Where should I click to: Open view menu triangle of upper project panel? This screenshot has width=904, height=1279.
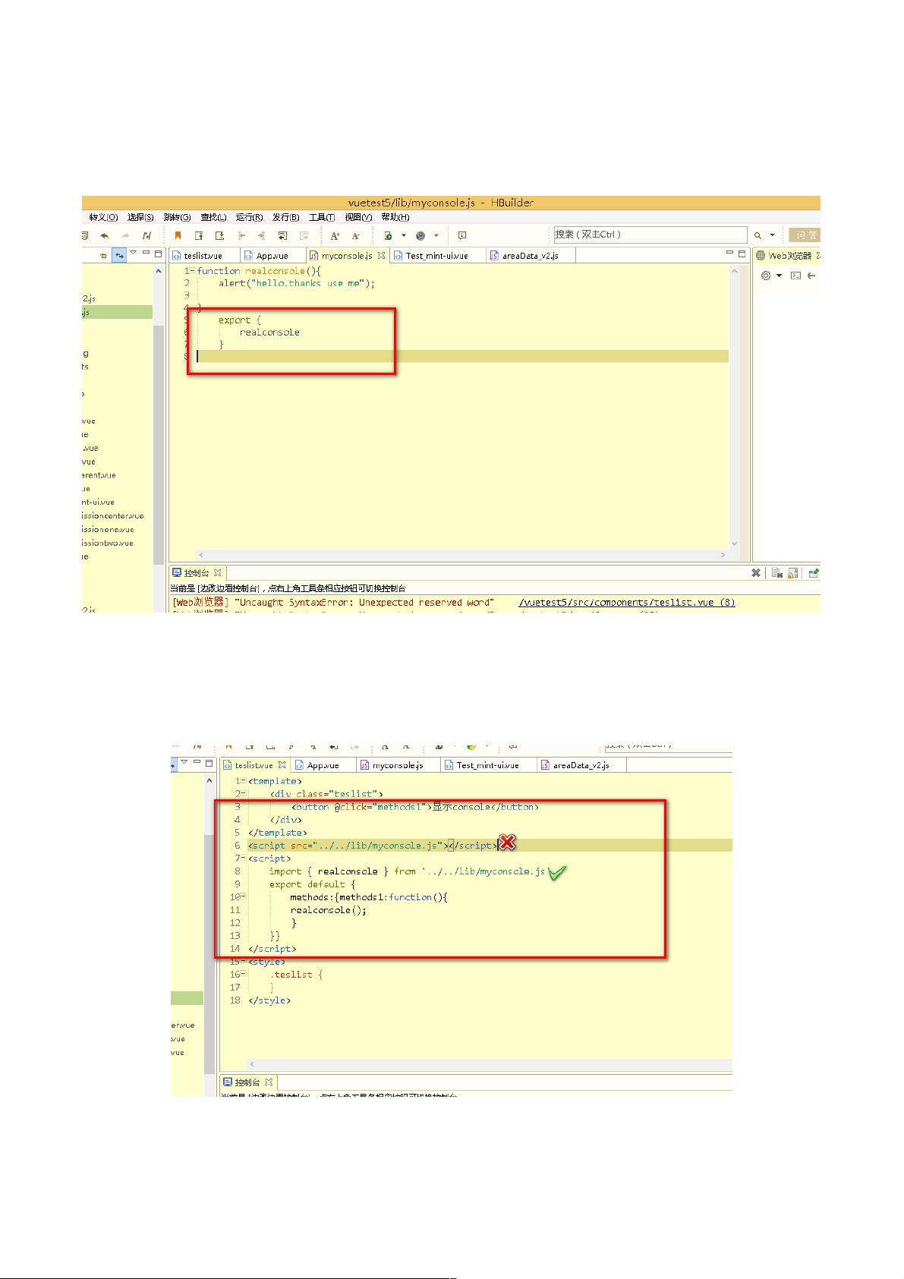point(134,253)
